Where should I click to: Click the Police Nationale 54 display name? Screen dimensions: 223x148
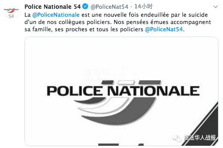coord(53,6)
